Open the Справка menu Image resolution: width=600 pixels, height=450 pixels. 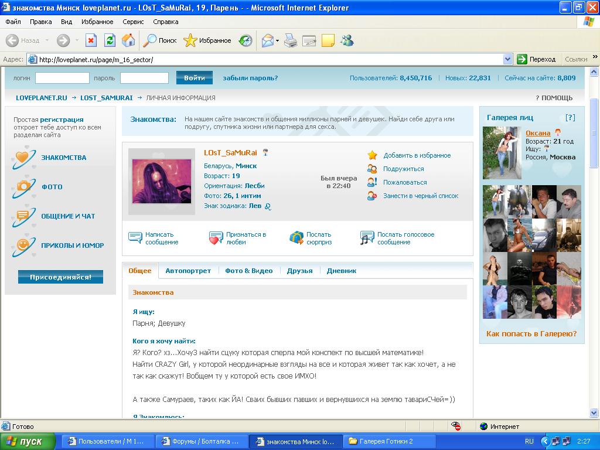[166, 22]
